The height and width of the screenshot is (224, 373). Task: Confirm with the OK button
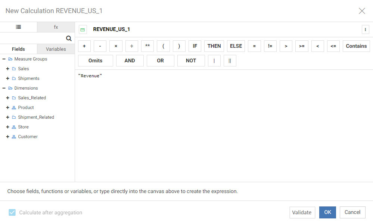tap(327, 212)
